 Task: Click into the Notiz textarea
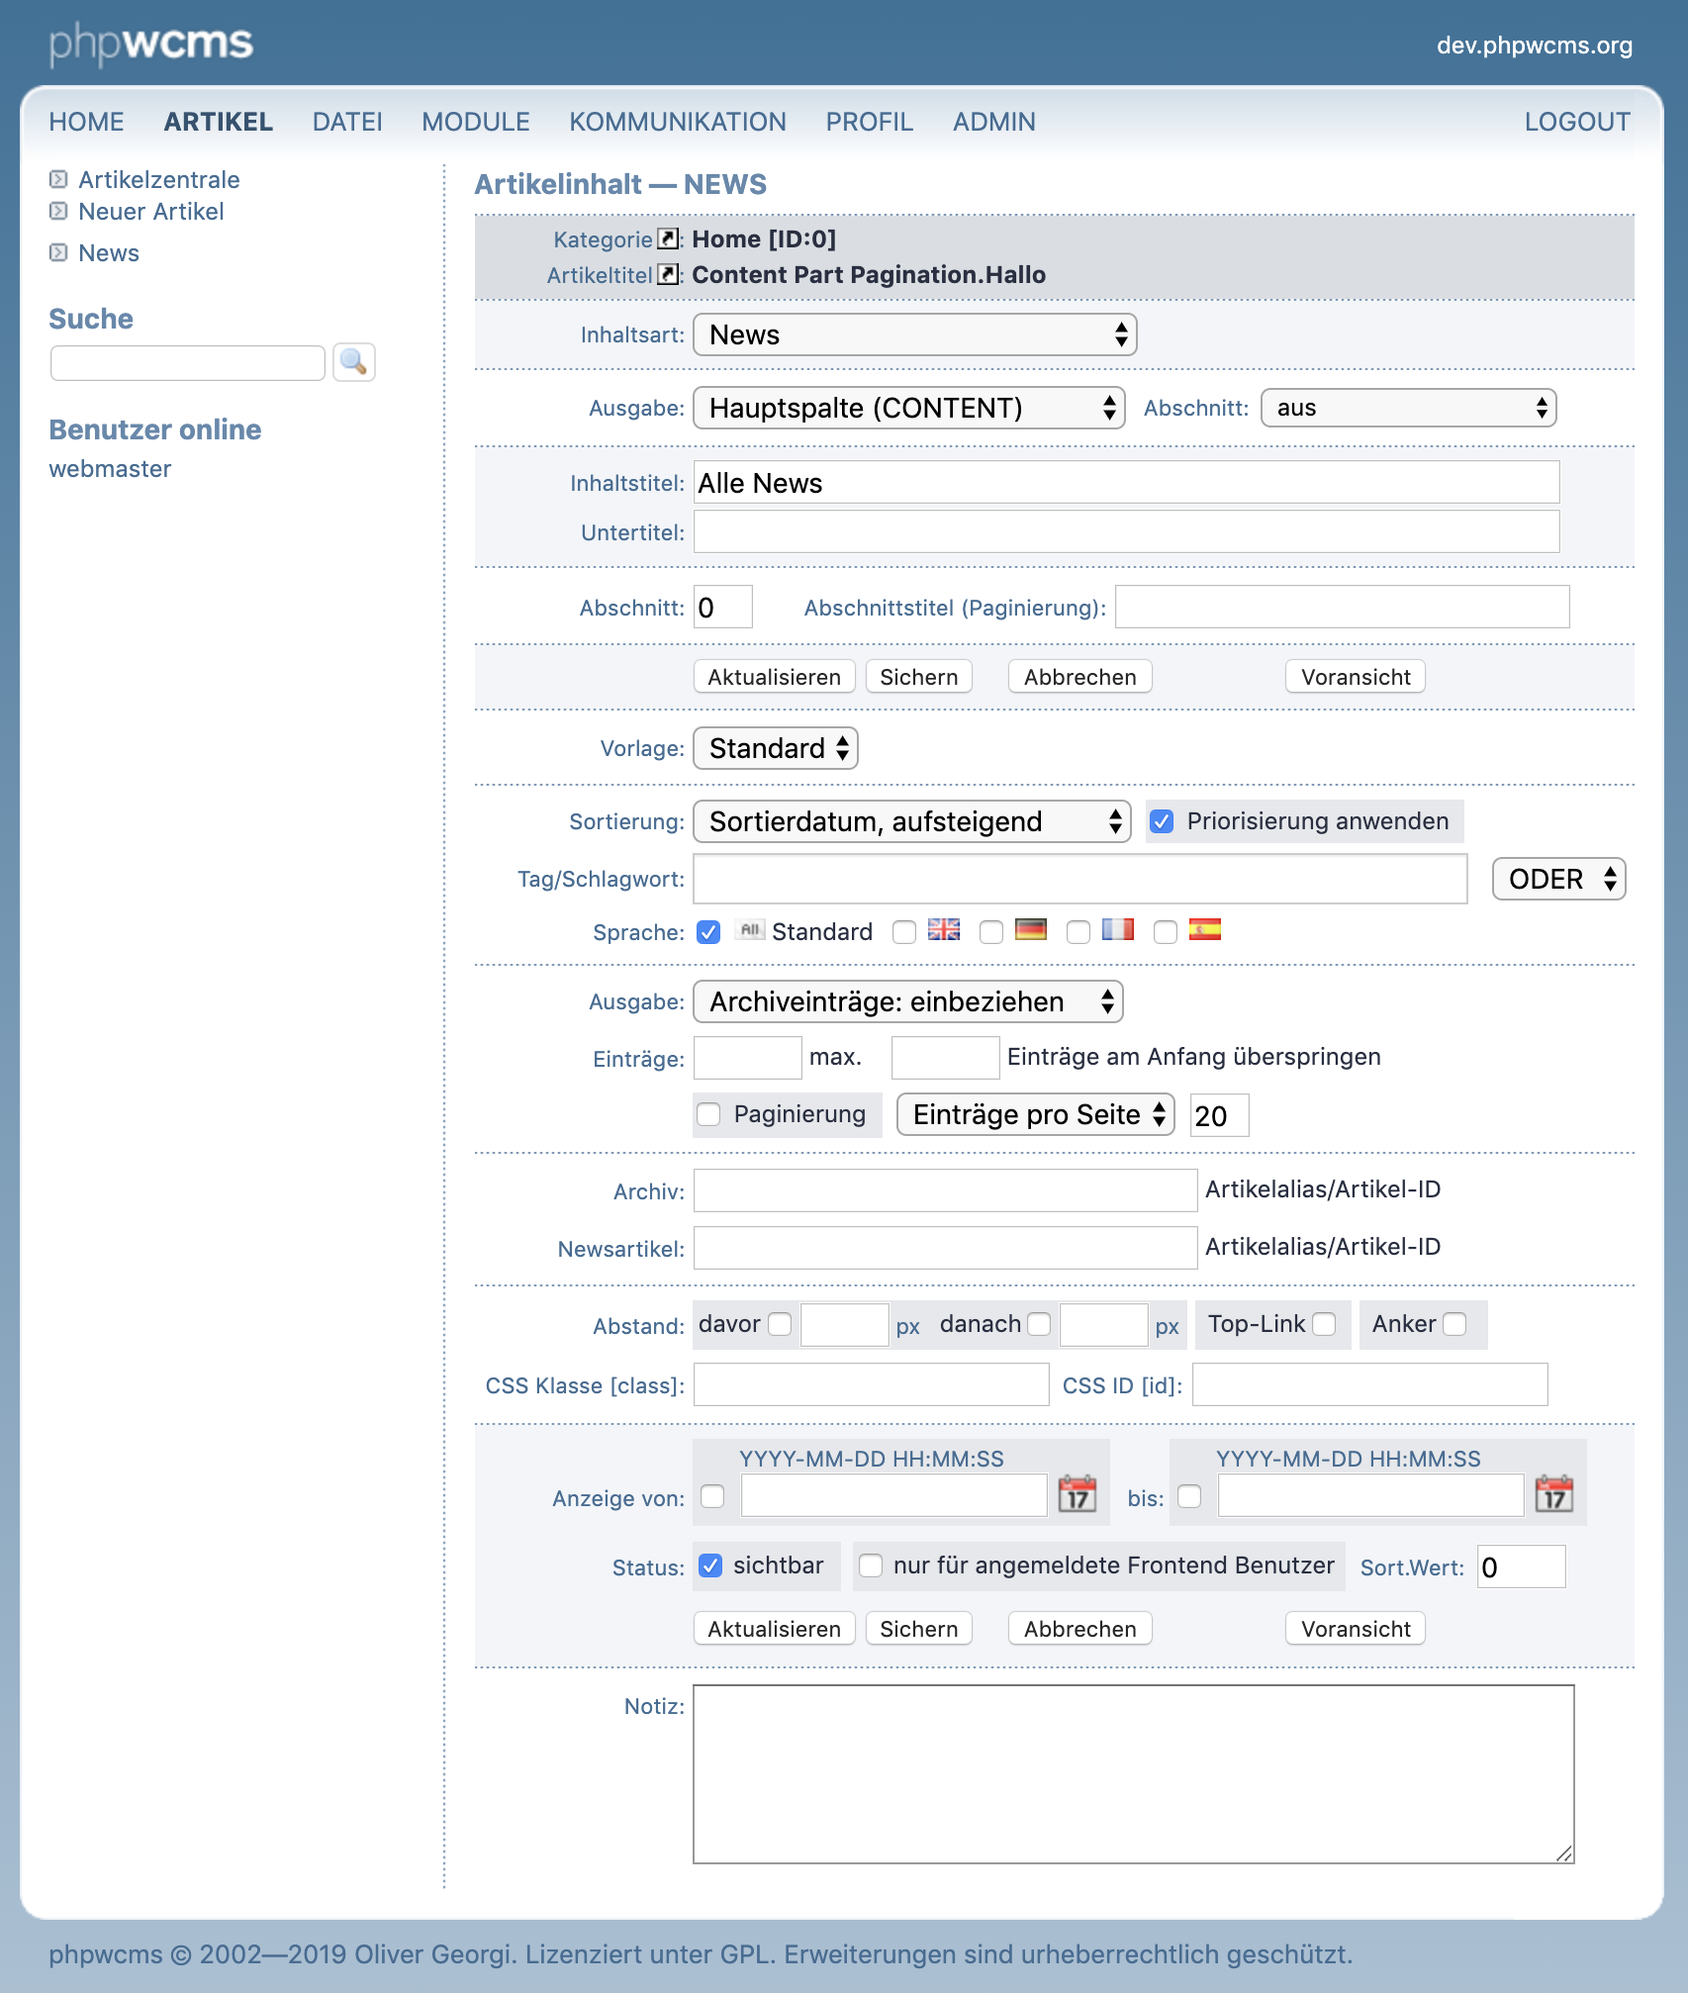point(1134,1774)
